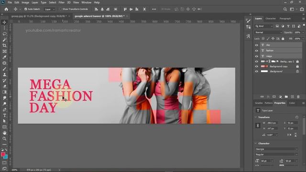Switch to the Character panel tab
The image size is (306, 172).
271,19
